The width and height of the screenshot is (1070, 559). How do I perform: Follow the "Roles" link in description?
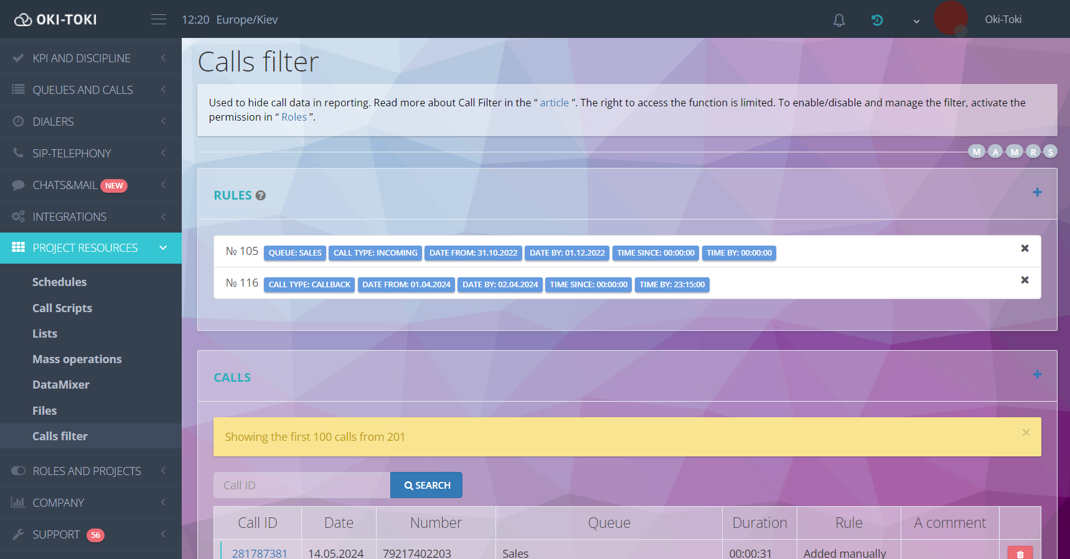[294, 117]
